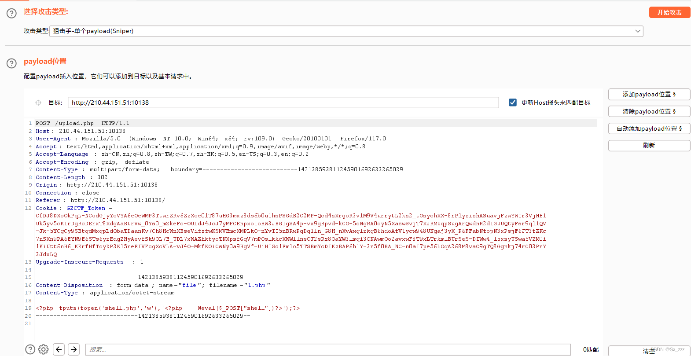691x356 pixels.
Task: Start the attack with 开始攻击 button
Action: pyautogui.click(x=669, y=12)
